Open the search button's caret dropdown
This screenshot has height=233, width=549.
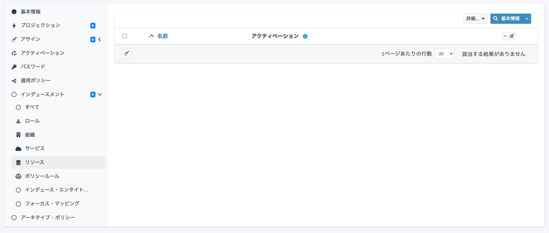[x=527, y=19]
